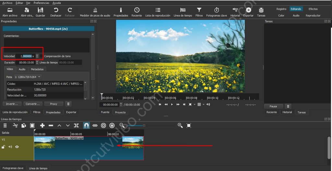Open the Tareas panel hamburger menu
The height and width of the screenshot is (171, 332).
(x=288, y=106)
